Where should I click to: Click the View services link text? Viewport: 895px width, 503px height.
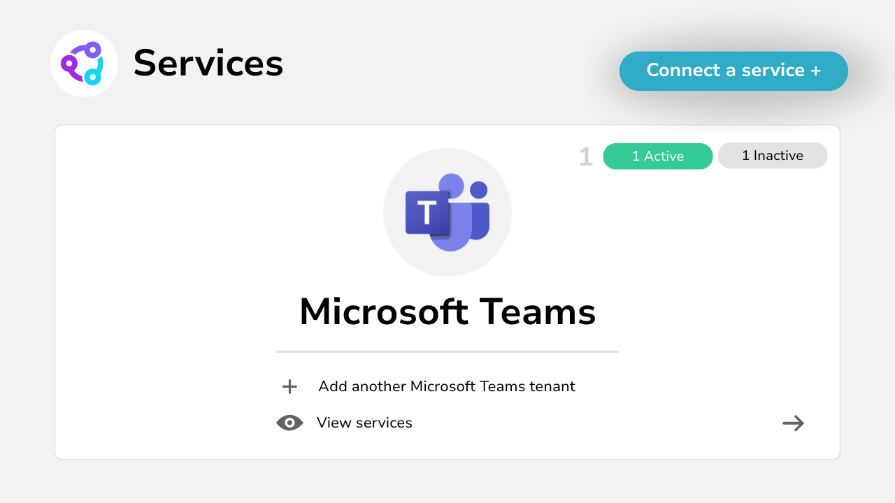[365, 423]
